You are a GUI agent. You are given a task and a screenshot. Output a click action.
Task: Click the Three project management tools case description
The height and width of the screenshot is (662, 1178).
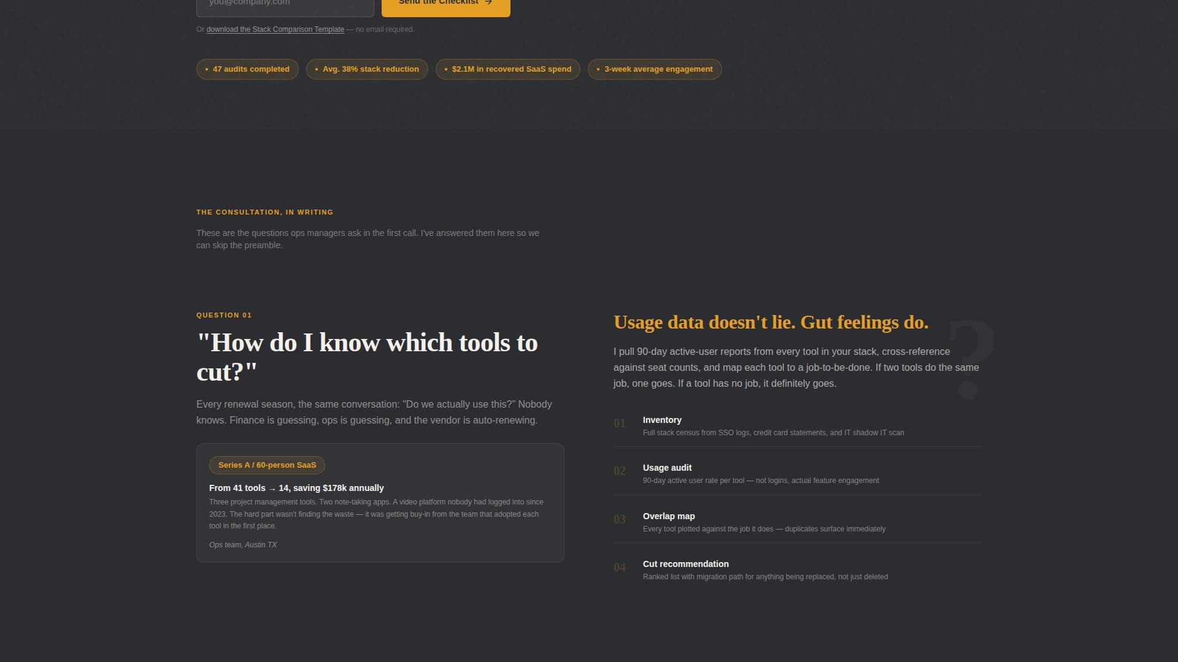point(376,514)
